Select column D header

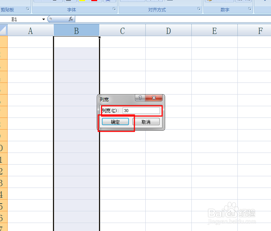click(168, 30)
